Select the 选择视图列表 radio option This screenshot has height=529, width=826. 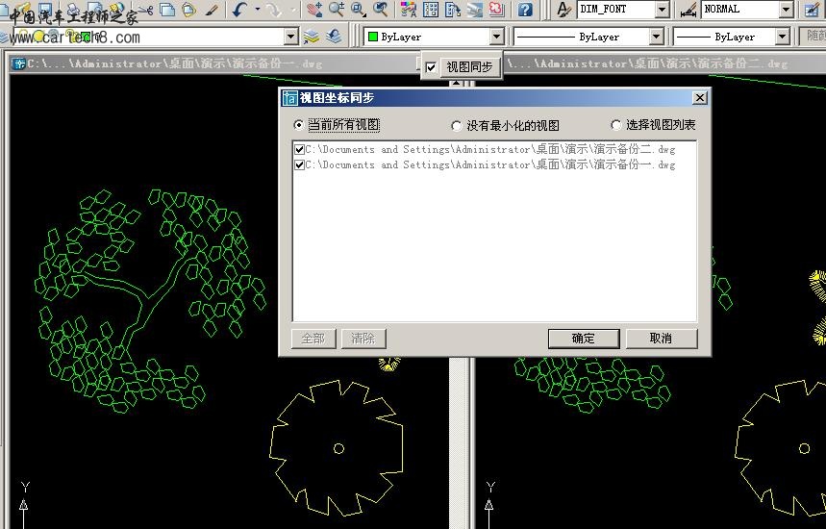(x=615, y=125)
